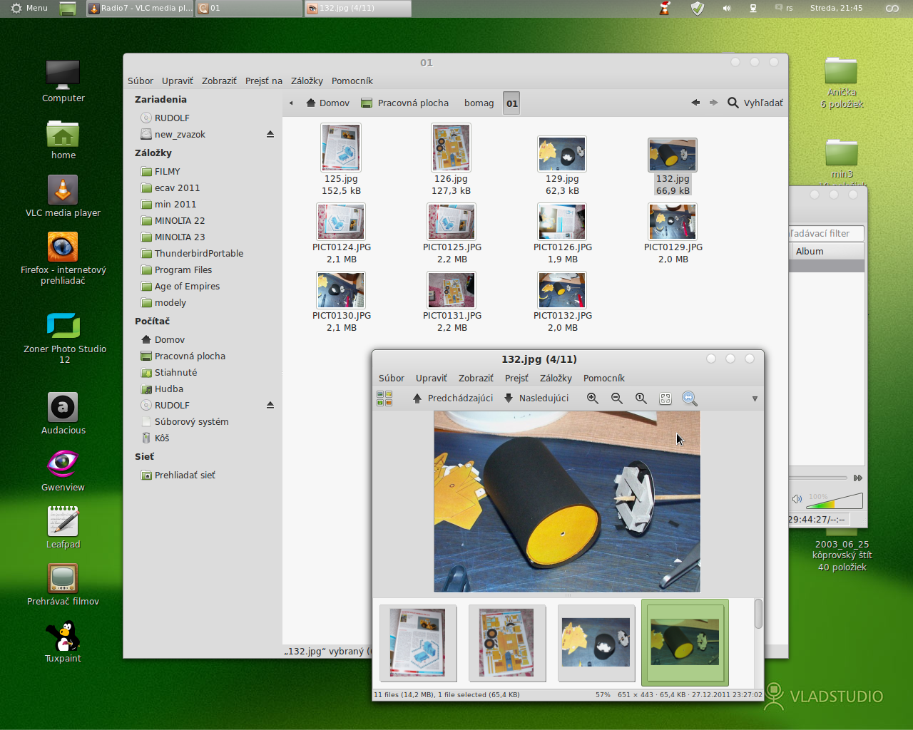The height and width of the screenshot is (730, 913).
Task: Open the Menu launcher in the top panel
Action: pos(29,8)
